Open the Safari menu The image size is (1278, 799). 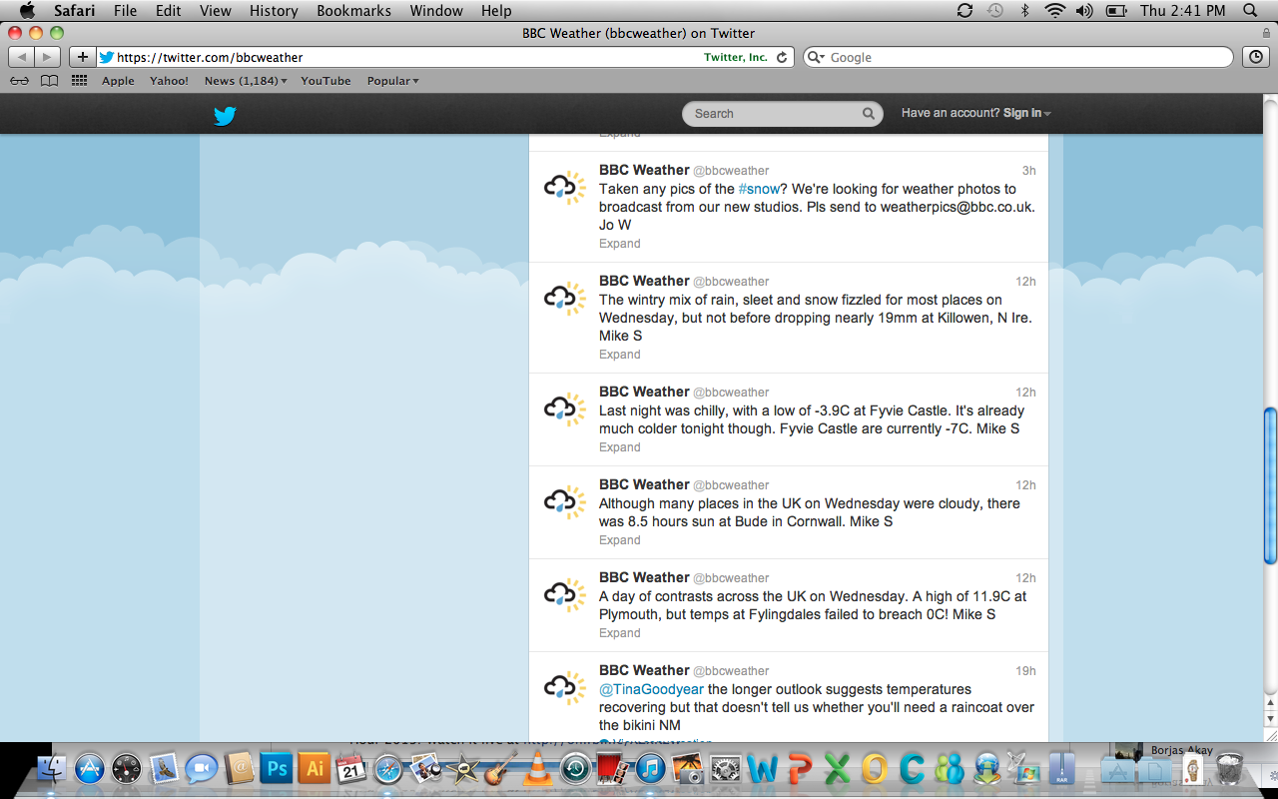click(x=75, y=10)
